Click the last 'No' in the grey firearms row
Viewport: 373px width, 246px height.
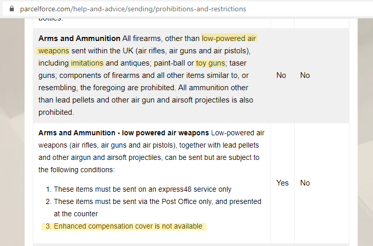click(x=305, y=75)
